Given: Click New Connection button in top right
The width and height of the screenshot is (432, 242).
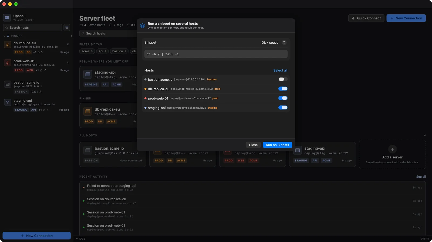Looking at the screenshot, I should coord(406,18).
